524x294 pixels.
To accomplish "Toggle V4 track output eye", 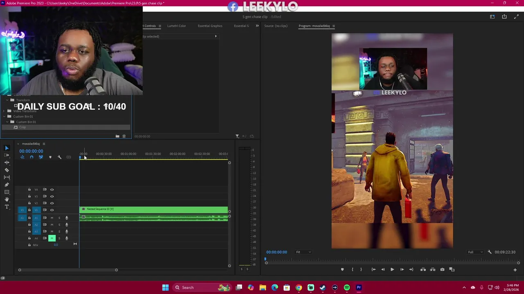I will click(52, 189).
